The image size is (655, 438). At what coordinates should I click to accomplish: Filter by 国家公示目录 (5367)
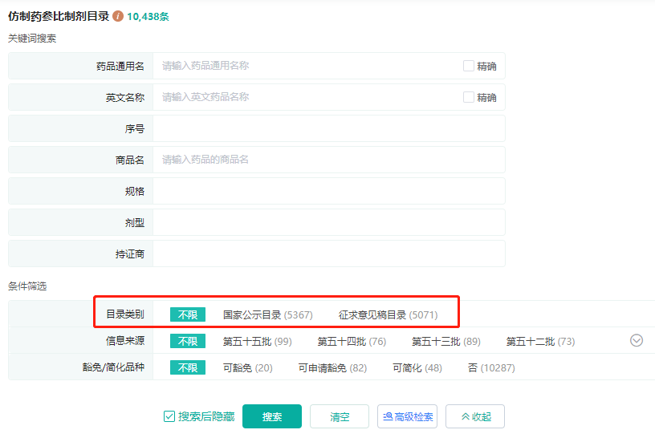click(x=267, y=314)
